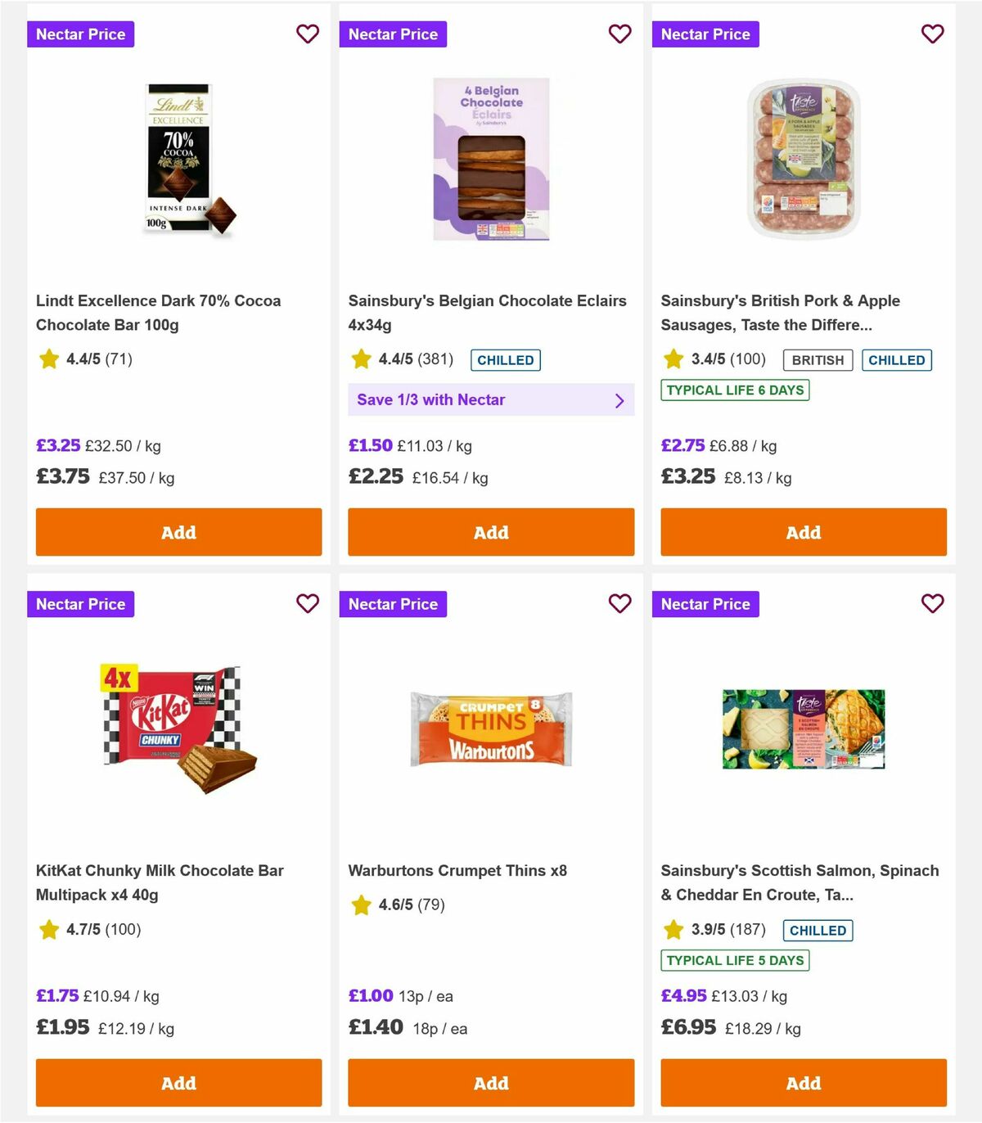
Task: View the KitKat Chunky product image
Action: pyautogui.click(x=178, y=728)
